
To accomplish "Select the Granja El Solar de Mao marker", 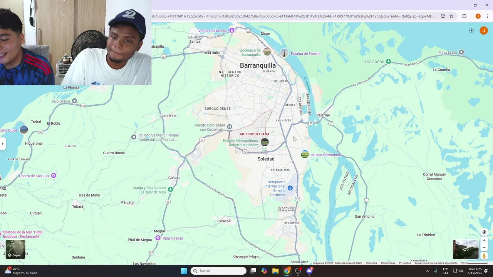I will (x=170, y=189).
